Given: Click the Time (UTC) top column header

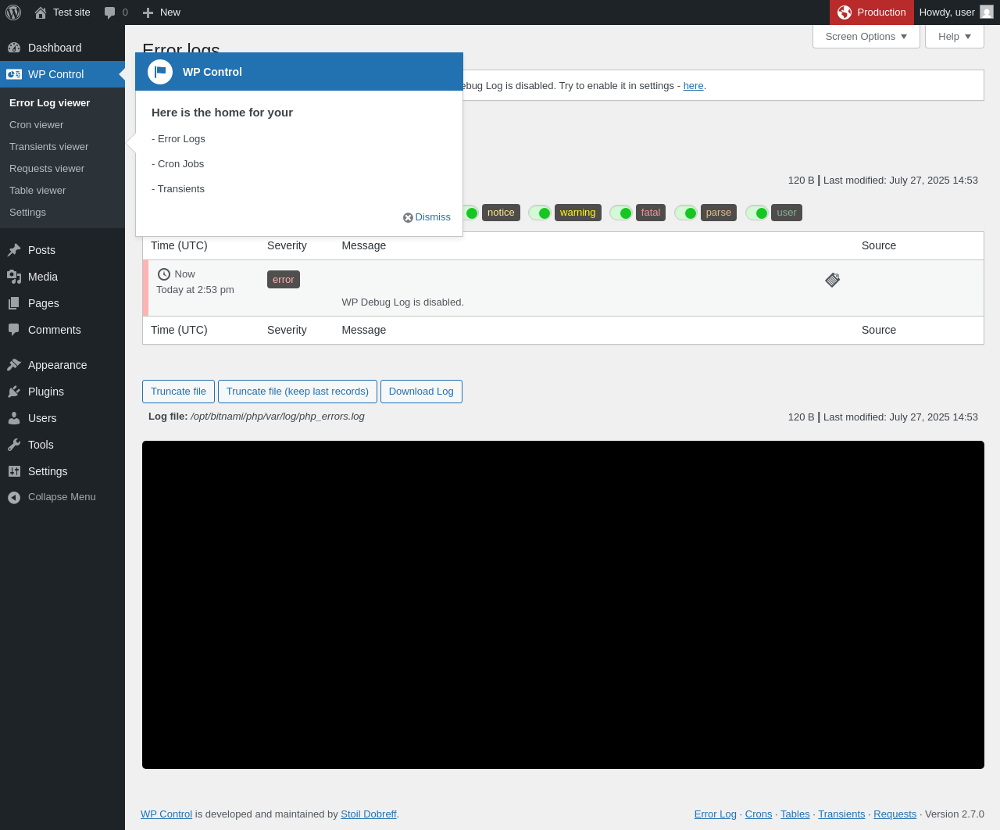Looking at the screenshot, I should (179, 245).
